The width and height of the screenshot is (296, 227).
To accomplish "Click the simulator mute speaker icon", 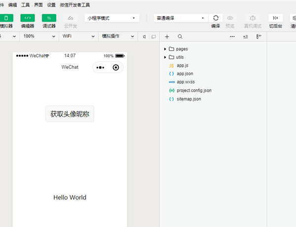I will coord(144,37).
